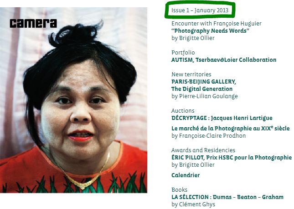The height and width of the screenshot is (209, 294).
Task: Open the Calendrier link
Action: 186,175
